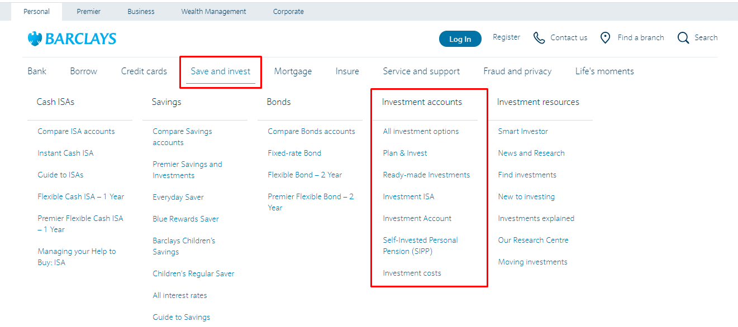Open the Save and invest menu

220,71
